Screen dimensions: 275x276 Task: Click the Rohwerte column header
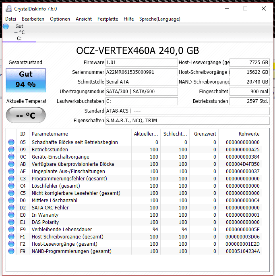click(x=240, y=134)
